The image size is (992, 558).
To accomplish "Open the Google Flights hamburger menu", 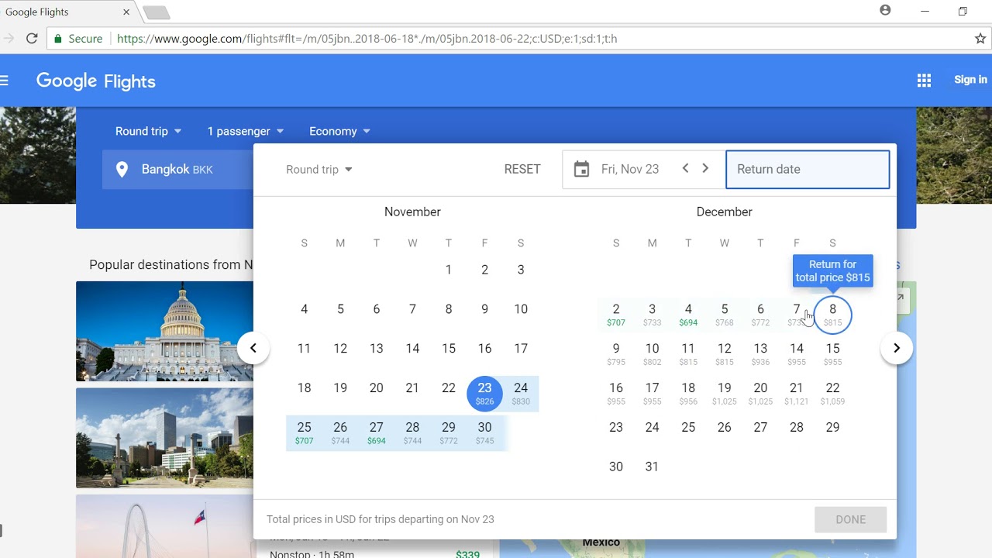I will (x=4, y=80).
